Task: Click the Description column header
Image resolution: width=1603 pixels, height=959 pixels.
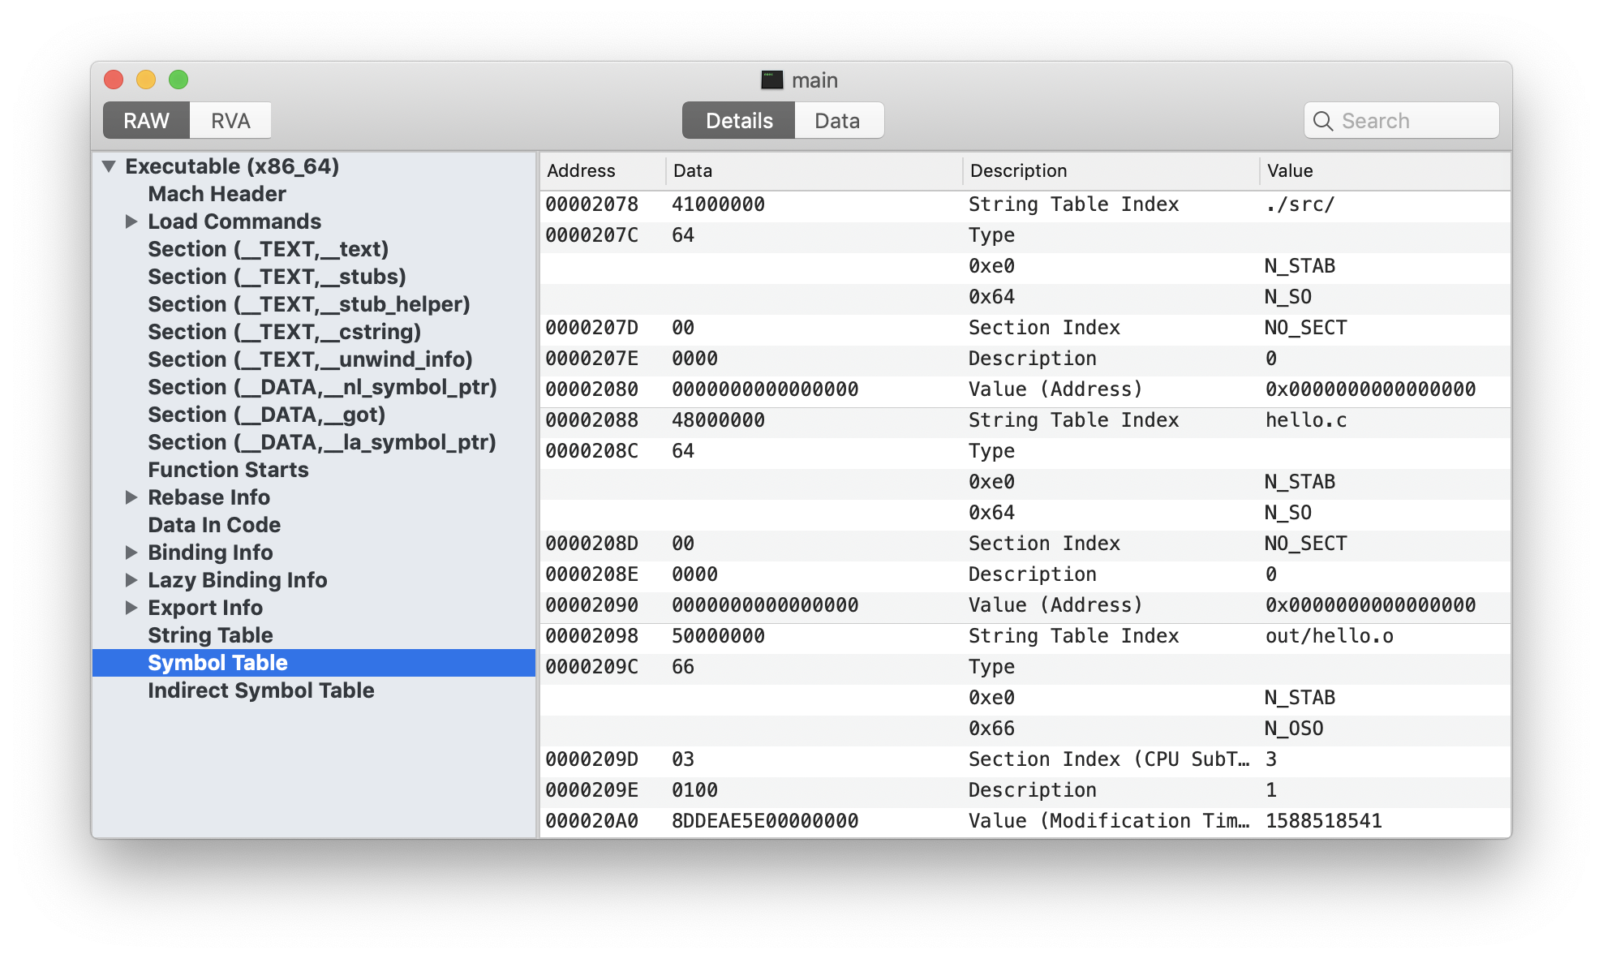Action: click(x=1018, y=171)
